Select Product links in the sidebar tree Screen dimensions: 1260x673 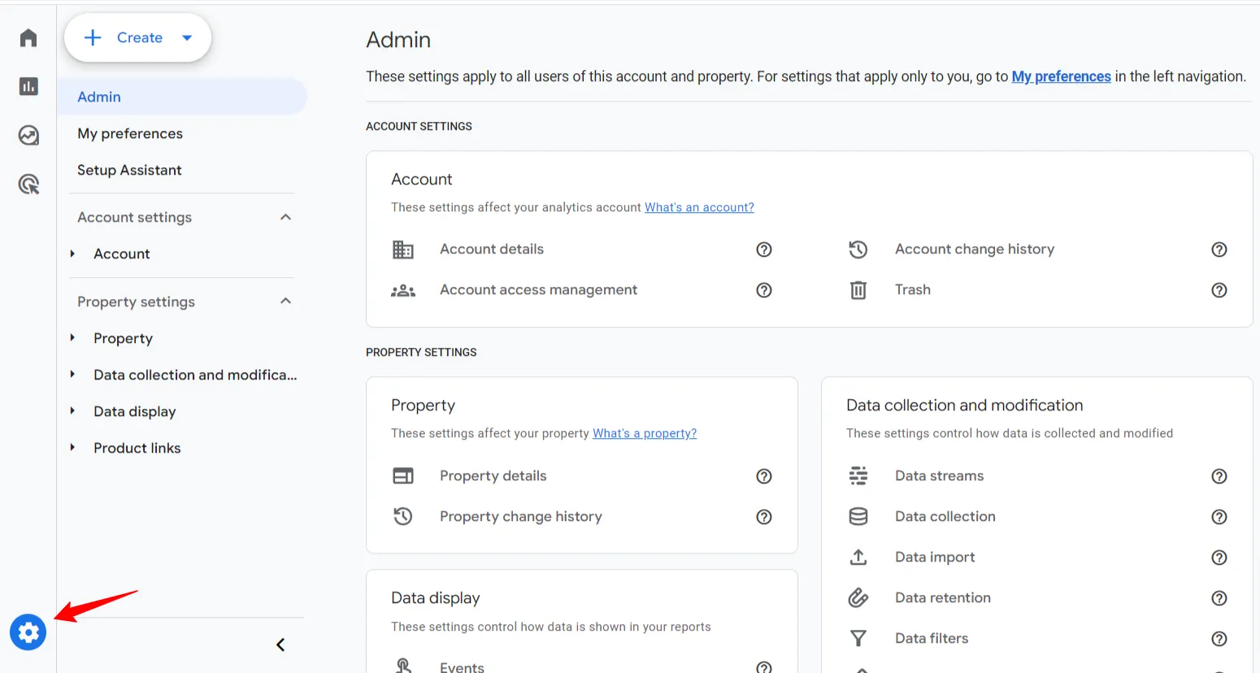(137, 448)
